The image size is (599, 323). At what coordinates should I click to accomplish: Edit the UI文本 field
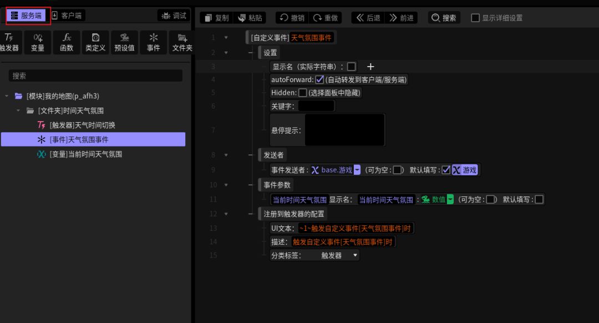[x=355, y=228]
